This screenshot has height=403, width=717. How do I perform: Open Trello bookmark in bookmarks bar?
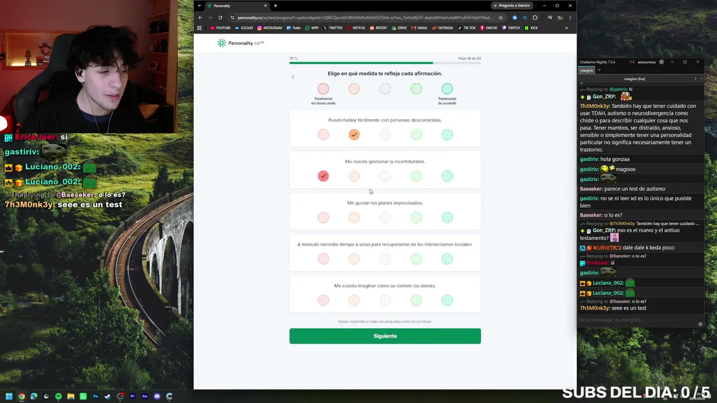coord(294,28)
